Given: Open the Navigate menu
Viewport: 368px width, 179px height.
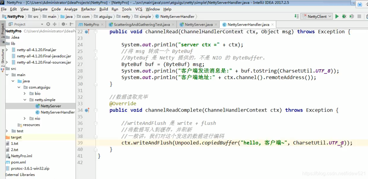Looking at the screenshot, I should coord(40,9).
